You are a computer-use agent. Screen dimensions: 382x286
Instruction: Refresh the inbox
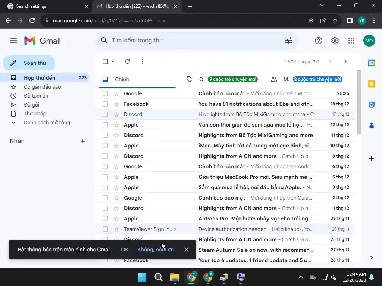click(x=128, y=61)
